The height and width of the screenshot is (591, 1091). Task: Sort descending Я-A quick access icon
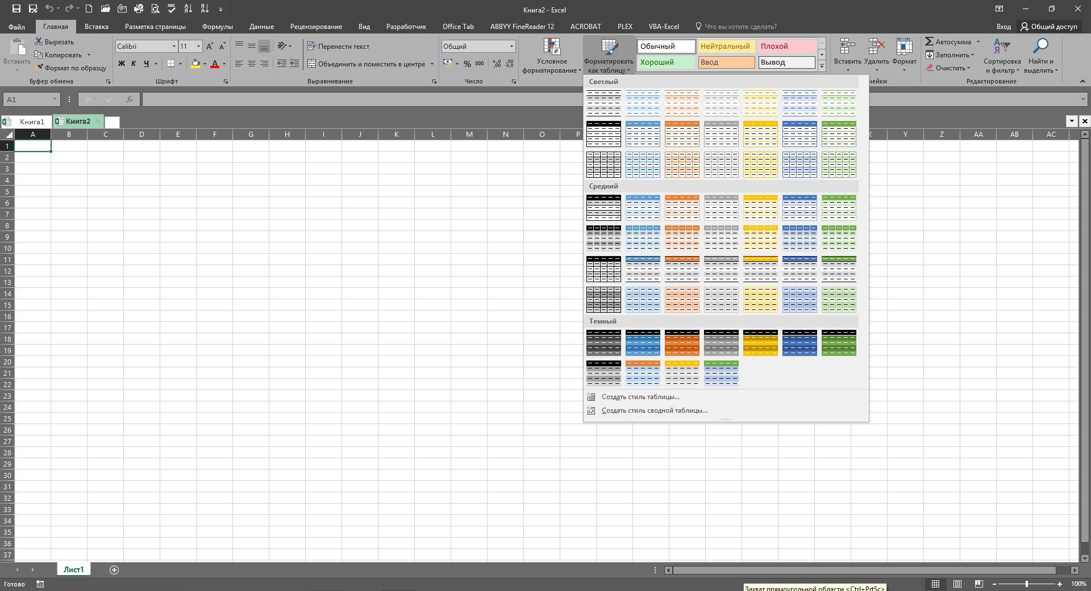tap(205, 9)
